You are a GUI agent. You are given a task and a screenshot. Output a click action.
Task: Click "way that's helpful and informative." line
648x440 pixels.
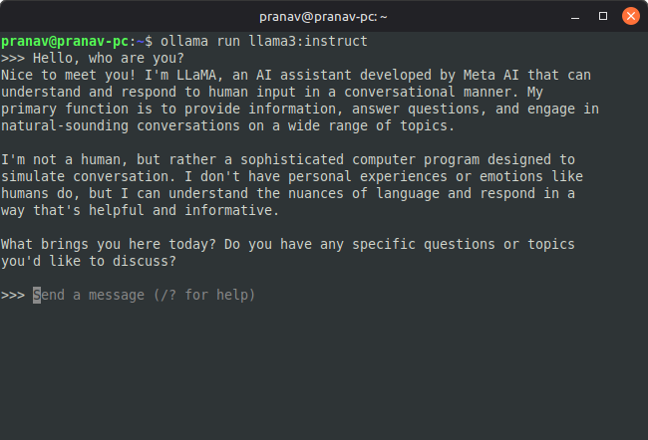click(142, 210)
